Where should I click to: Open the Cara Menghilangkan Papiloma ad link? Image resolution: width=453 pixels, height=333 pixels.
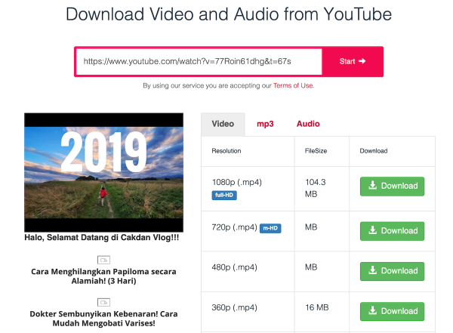103,276
